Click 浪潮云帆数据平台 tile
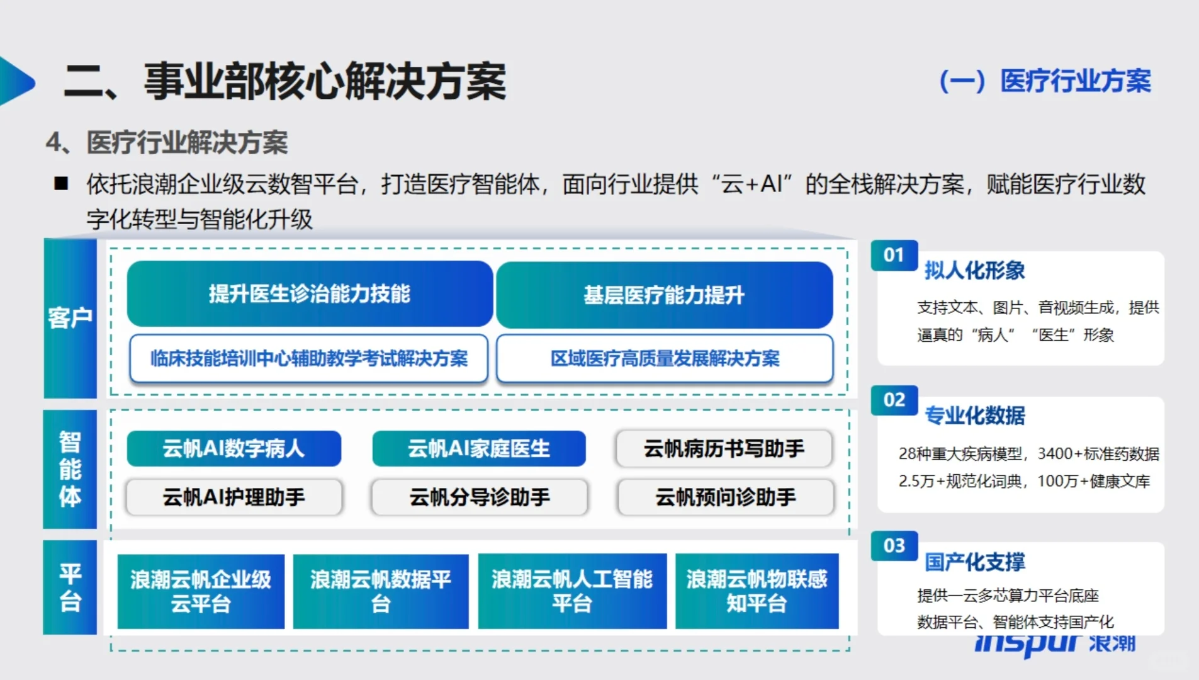The width and height of the screenshot is (1199, 680). point(381,591)
